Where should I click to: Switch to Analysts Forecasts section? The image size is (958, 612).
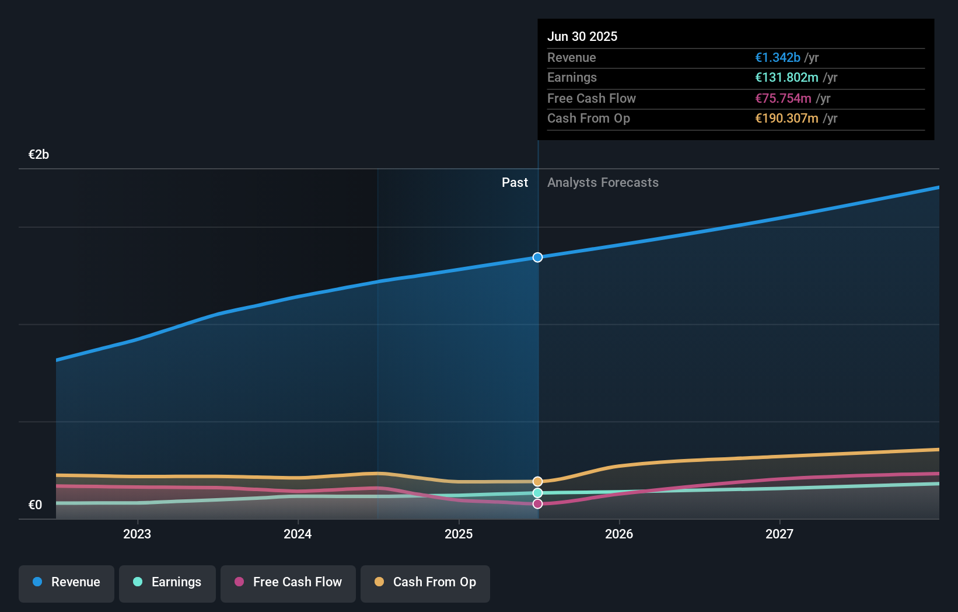603,182
